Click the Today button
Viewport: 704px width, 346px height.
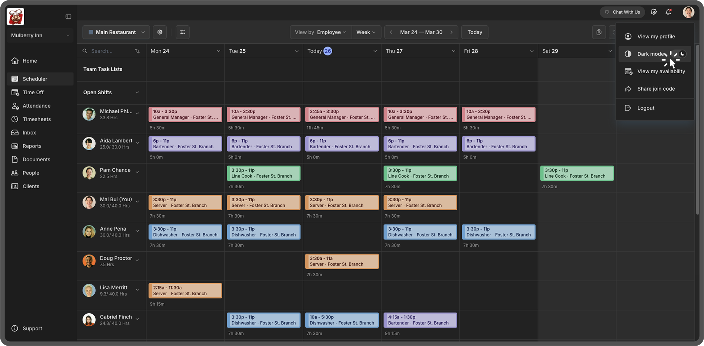(474, 32)
